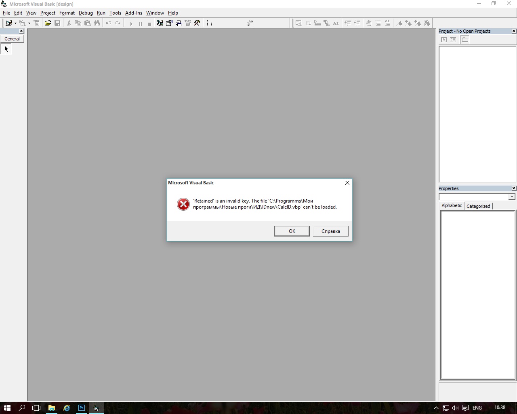Toggle Folders in Project explorer panel

coord(465,40)
